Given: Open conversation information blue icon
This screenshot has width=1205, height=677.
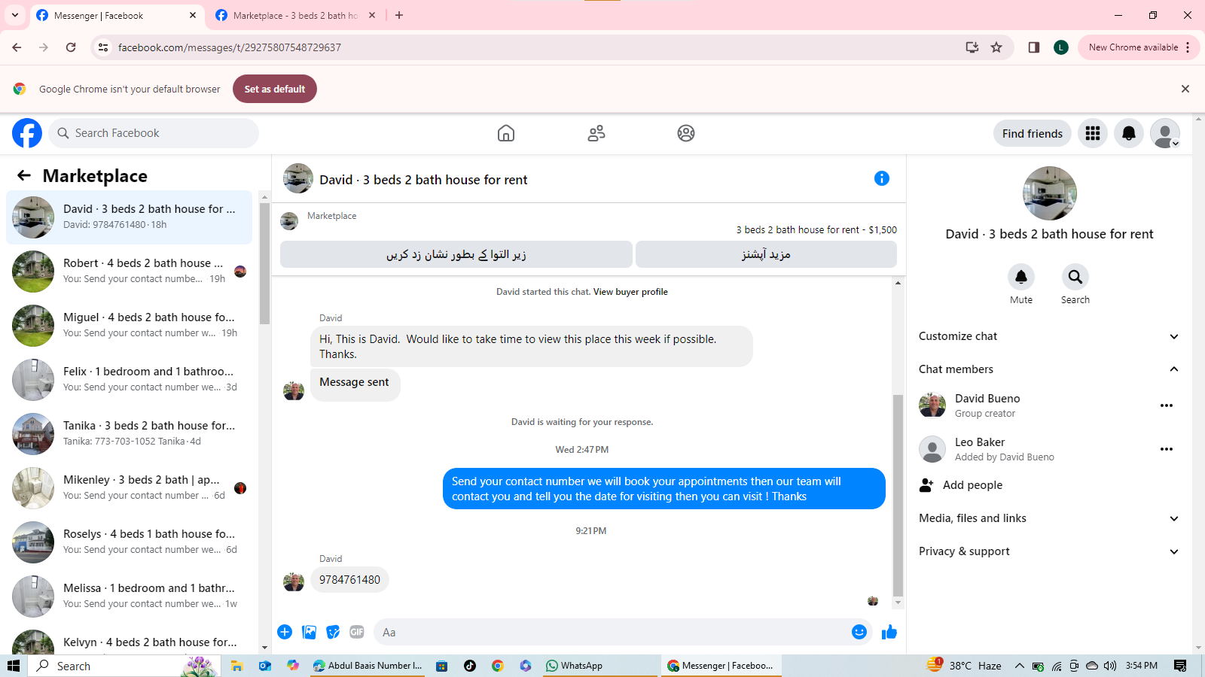Looking at the screenshot, I should [882, 178].
